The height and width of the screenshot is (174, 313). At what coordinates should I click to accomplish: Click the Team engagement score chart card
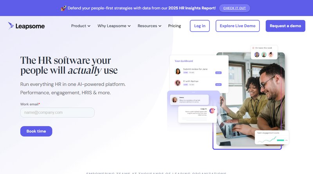tap(272, 137)
